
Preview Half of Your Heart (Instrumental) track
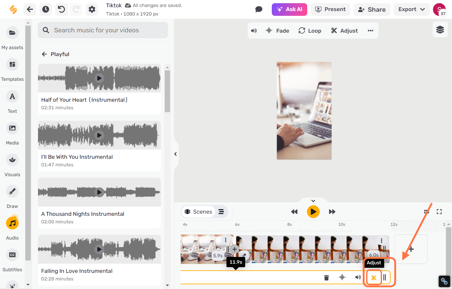click(99, 78)
